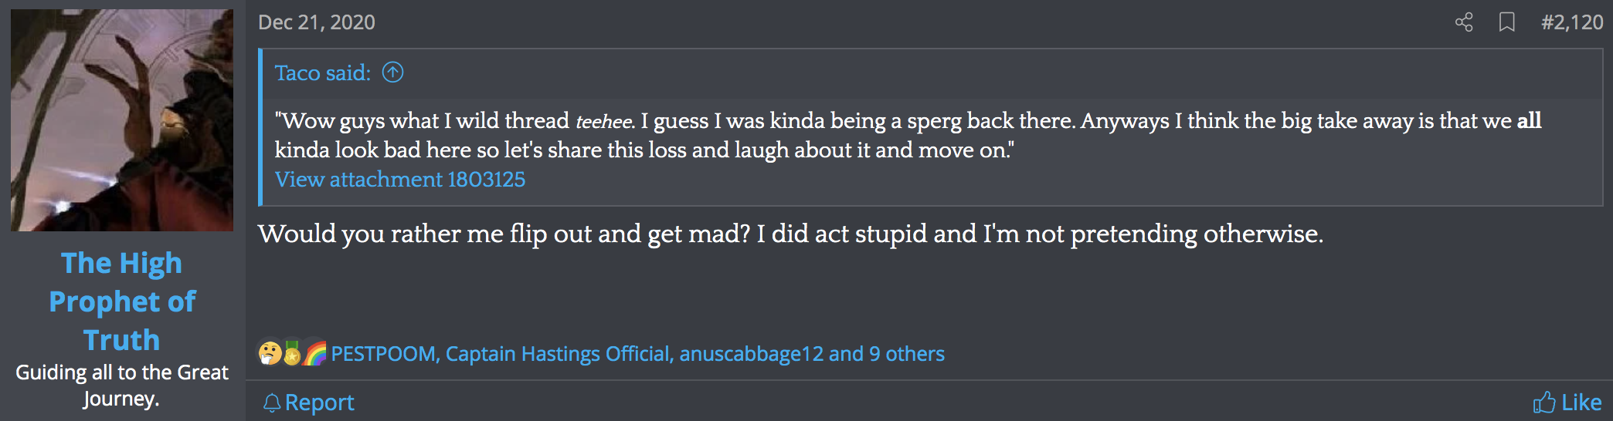View attachment 1803125

click(400, 180)
